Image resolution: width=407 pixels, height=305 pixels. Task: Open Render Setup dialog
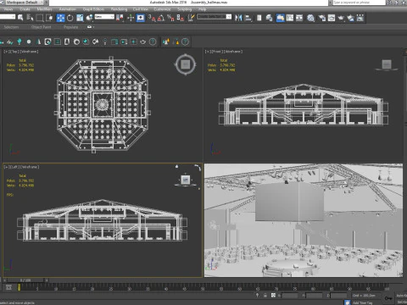point(322,18)
